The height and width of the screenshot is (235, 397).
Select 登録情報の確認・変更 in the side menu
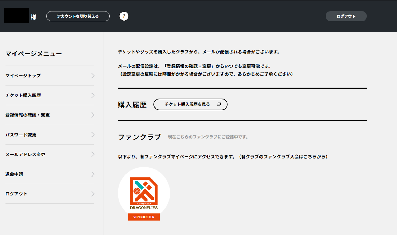coord(50,115)
